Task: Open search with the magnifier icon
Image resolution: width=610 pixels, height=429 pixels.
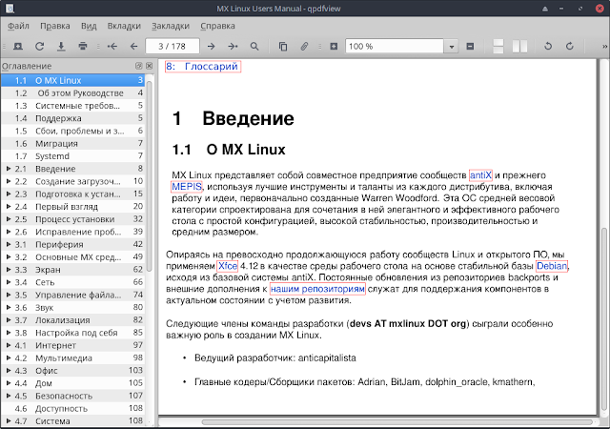Action: pyautogui.click(x=254, y=47)
